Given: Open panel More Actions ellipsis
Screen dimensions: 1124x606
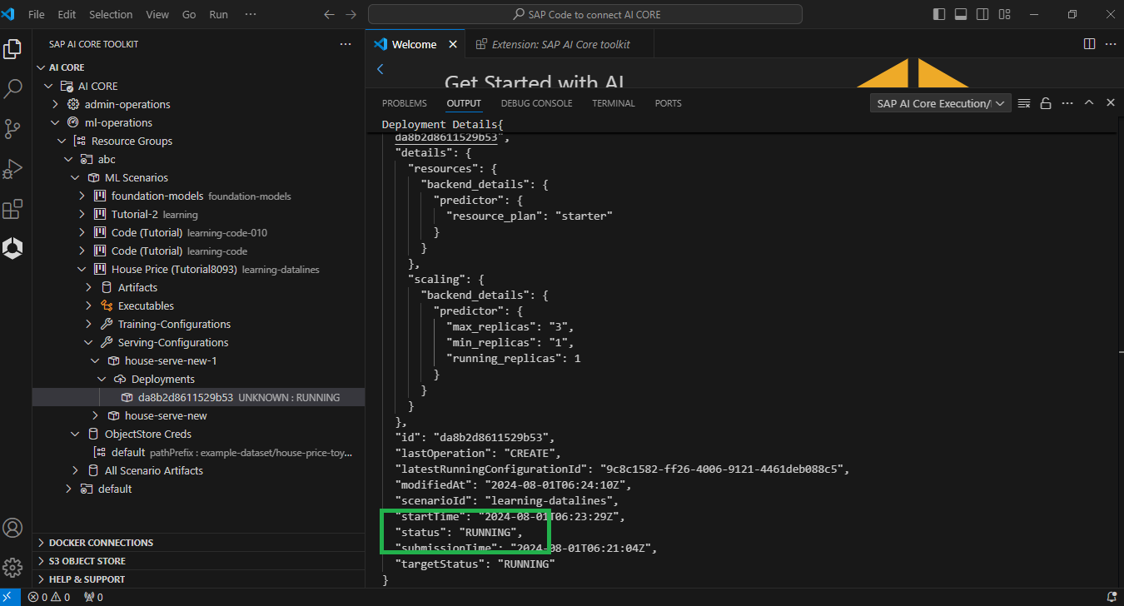Looking at the screenshot, I should (x=1067, y=103).
